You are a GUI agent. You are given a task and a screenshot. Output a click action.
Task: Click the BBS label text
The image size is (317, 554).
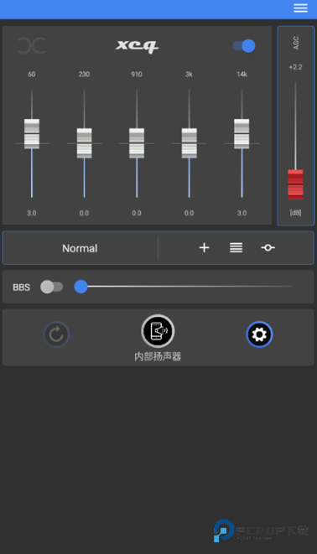[x=21, y=287]
